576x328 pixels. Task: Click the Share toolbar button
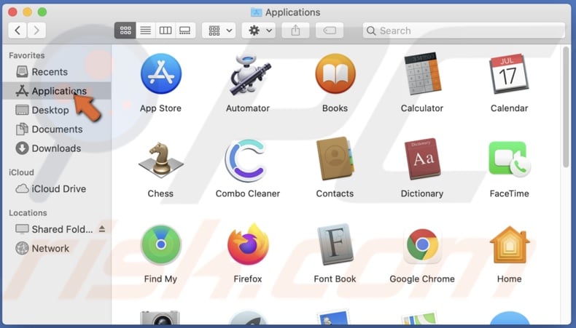click(x=295, y=31)
